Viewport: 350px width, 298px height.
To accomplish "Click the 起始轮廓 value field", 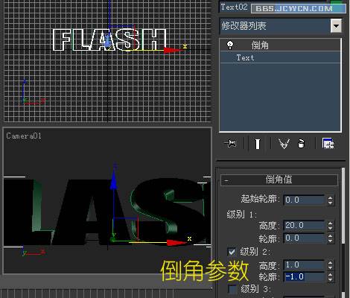I will point(304,200).
